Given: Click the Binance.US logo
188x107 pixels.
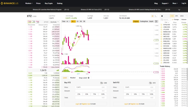Looking at the screenshot, I should pos(10,3).
